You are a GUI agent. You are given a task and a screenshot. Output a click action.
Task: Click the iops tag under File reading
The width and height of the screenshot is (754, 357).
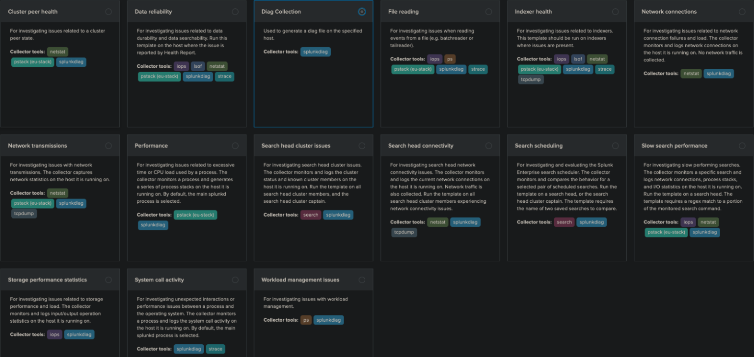click(x=434, y=59)
